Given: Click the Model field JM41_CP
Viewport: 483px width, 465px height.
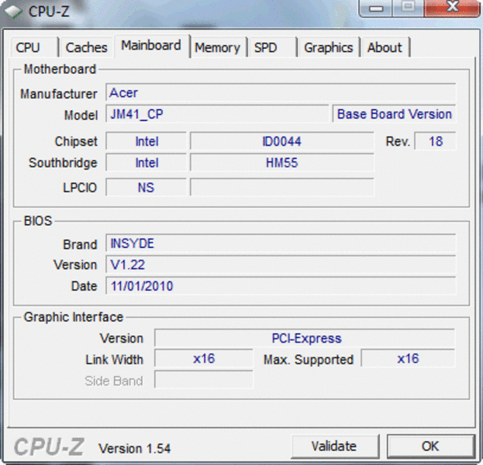Looking at the screenshot, I should pos(217,114).
